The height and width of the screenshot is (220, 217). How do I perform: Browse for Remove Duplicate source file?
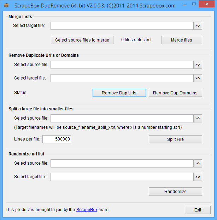coord(198,65)
